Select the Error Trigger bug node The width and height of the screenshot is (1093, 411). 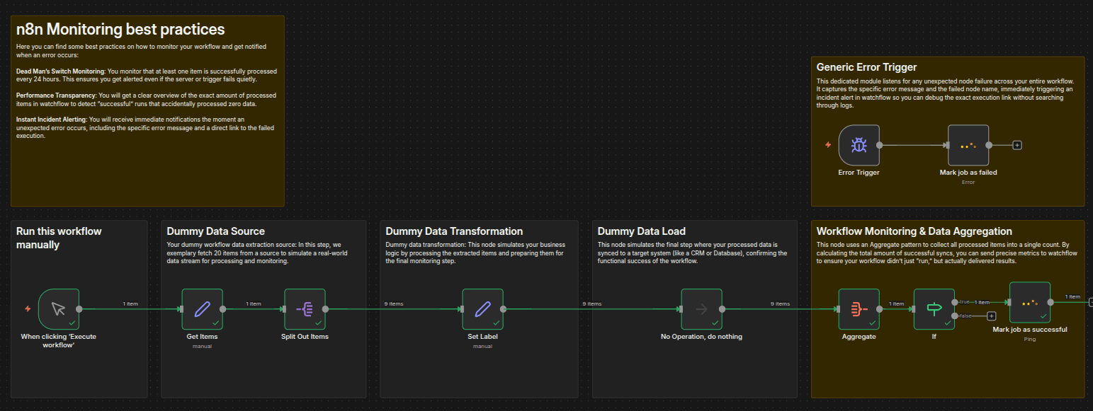(x=859, y=146)
